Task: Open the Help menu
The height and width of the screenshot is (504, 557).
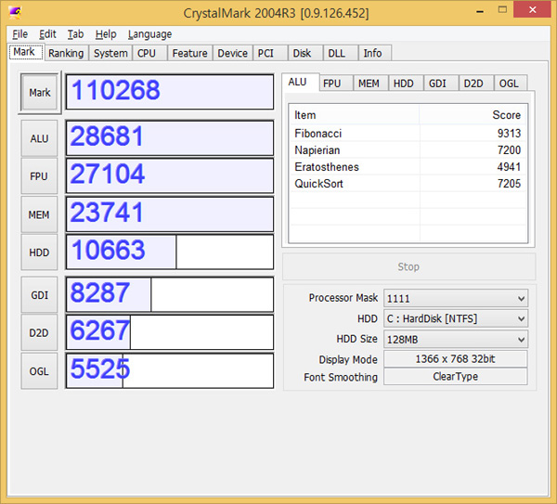Action: click(x=106, y=34)
